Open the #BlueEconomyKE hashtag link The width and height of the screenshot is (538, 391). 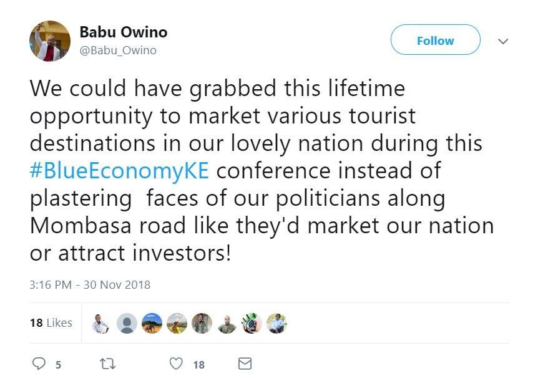pos(119,171)
